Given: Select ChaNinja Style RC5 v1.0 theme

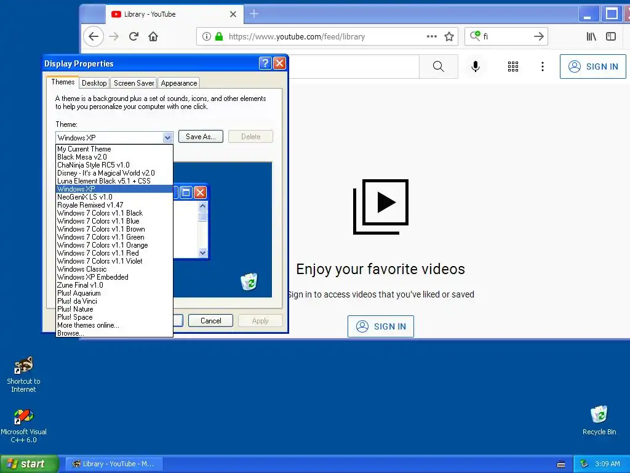Looking at the screenshot, I should coord(114,165).
